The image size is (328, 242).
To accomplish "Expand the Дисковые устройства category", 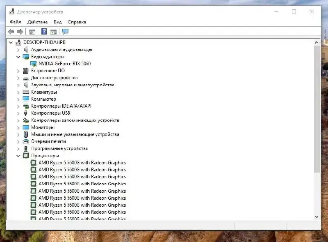I will click(x=18, y=78).
